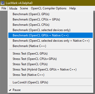Choose Stress Test (Hybrid OpenCL GPUs + Native C++)
The width and height of the screenshot is (95, 94).
50,69
